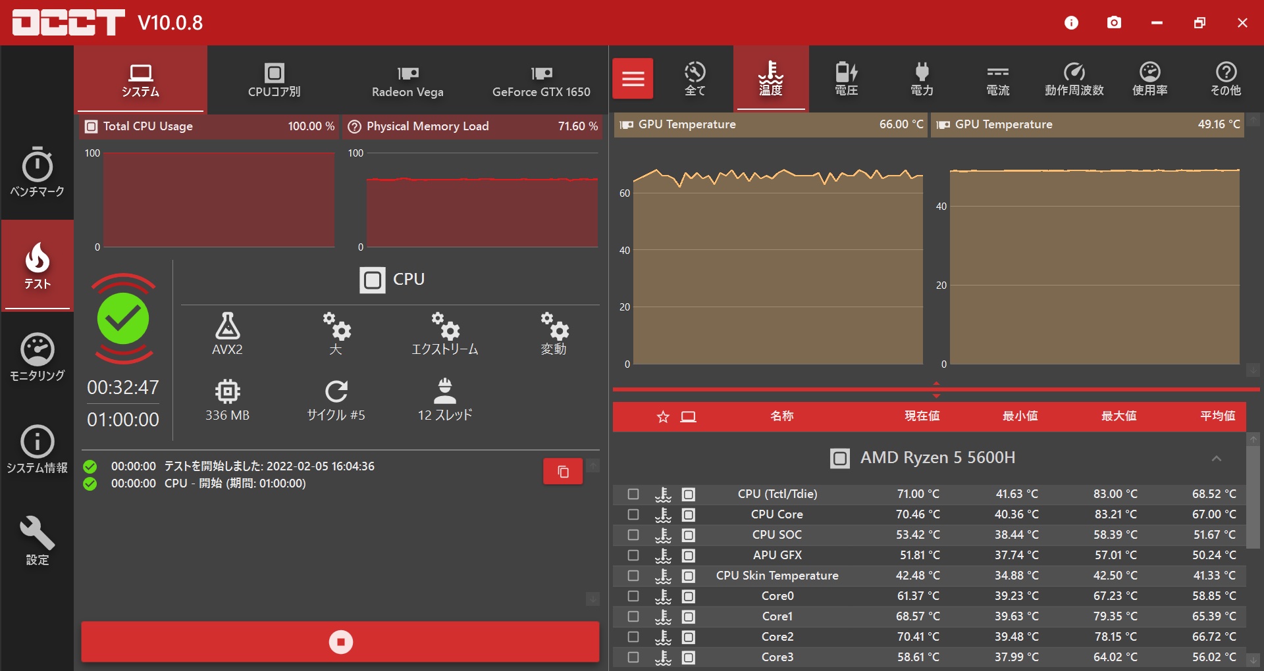Click the green checkmark status indicator
1264x671 pixels.
click(123, 319)
